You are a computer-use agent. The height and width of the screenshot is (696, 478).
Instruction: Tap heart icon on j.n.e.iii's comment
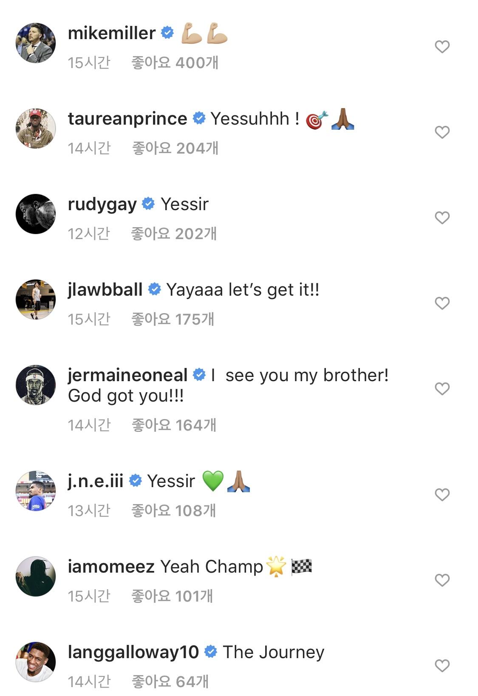(x=442, y=494)
